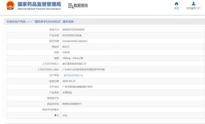Click the 规格 row label
205x124 pixels.
coord(57,58)
